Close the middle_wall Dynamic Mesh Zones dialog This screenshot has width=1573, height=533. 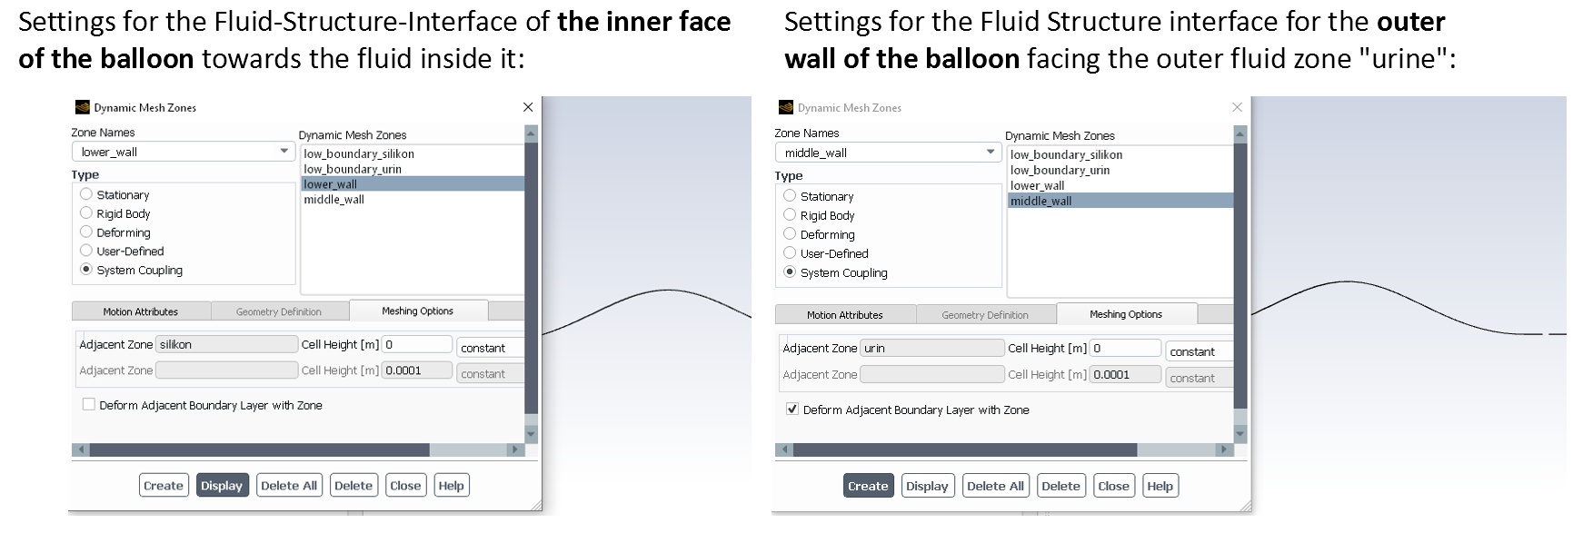point(1237,107)
